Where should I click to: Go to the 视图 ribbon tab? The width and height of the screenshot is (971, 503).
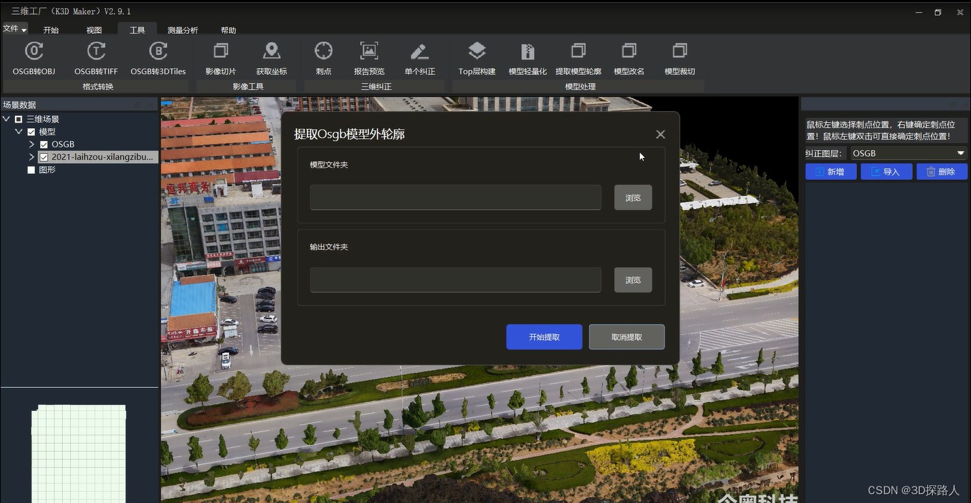(94, 30)
